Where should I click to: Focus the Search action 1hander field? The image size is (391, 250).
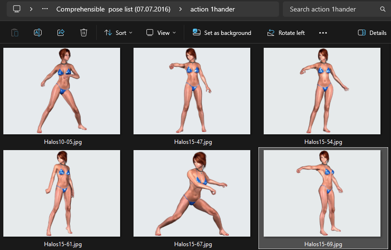(x=335, y=9)
